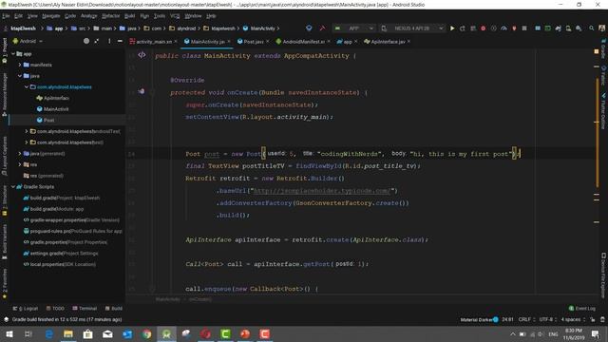
Task: Toggle Flutter Outline right side tab
Action: pyautogui.click(x=603, y=111)
